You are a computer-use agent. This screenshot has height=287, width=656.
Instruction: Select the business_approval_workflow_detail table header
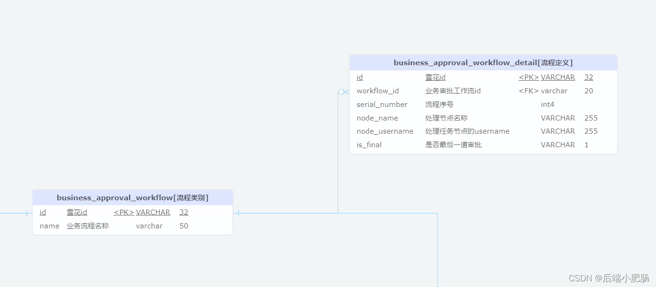tap(483, 62)
